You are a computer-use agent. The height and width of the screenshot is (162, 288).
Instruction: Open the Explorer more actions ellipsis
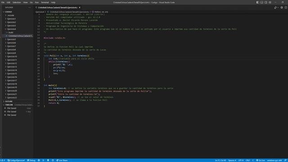click(30, 8)
